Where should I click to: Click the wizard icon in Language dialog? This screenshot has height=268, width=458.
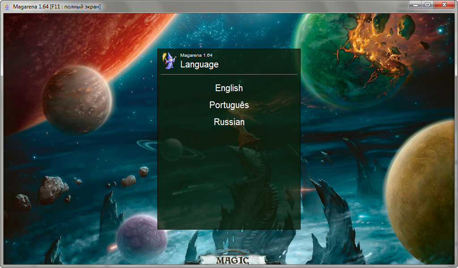170,61
